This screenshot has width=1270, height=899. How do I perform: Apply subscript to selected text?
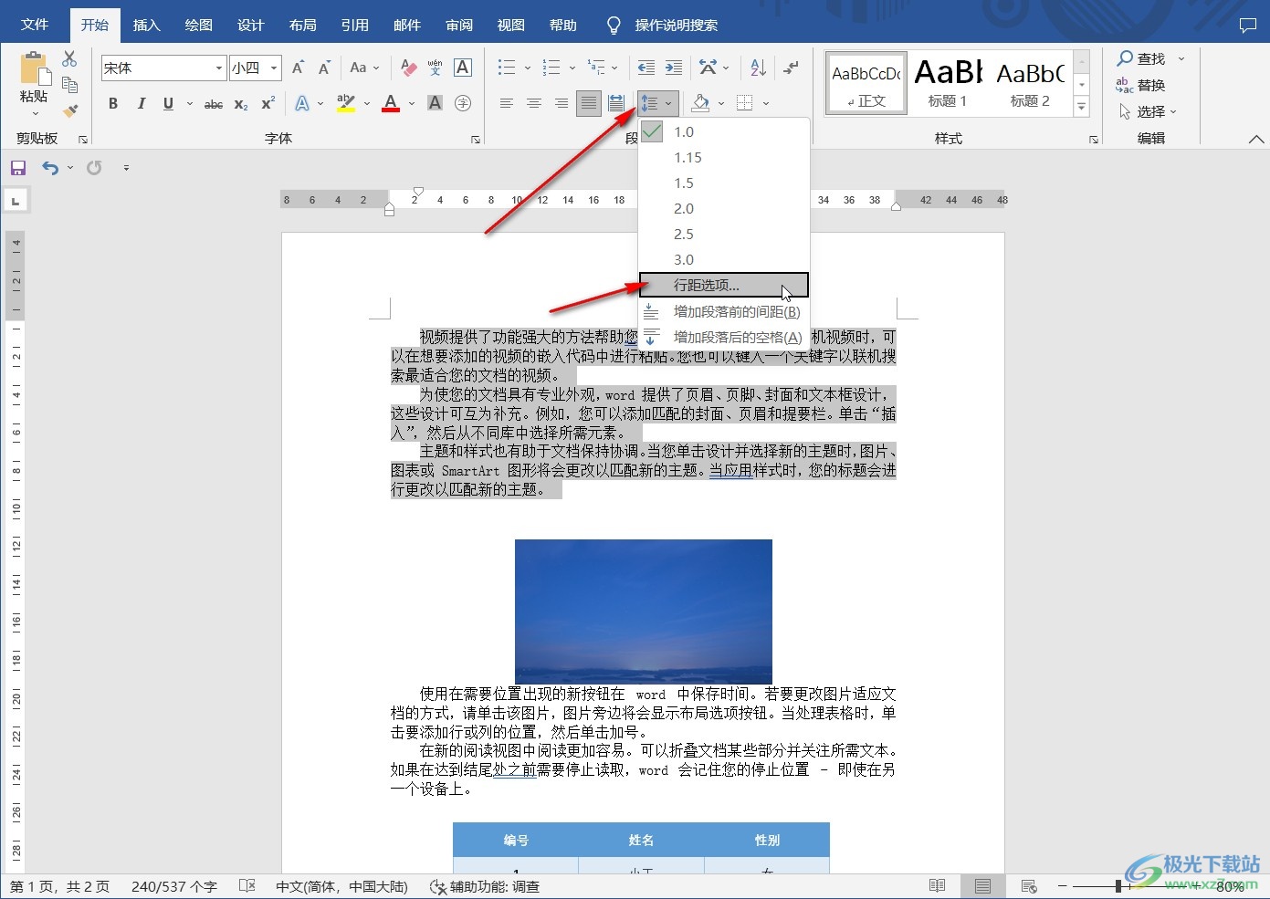click(x=239, y=104)
